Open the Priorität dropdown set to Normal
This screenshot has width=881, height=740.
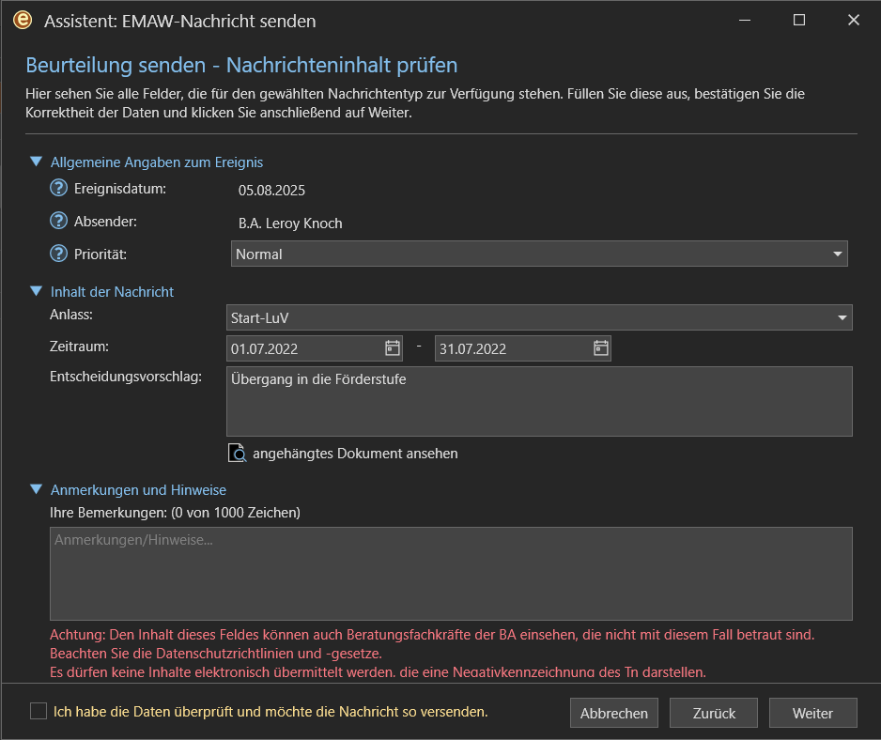pos(539,254)
